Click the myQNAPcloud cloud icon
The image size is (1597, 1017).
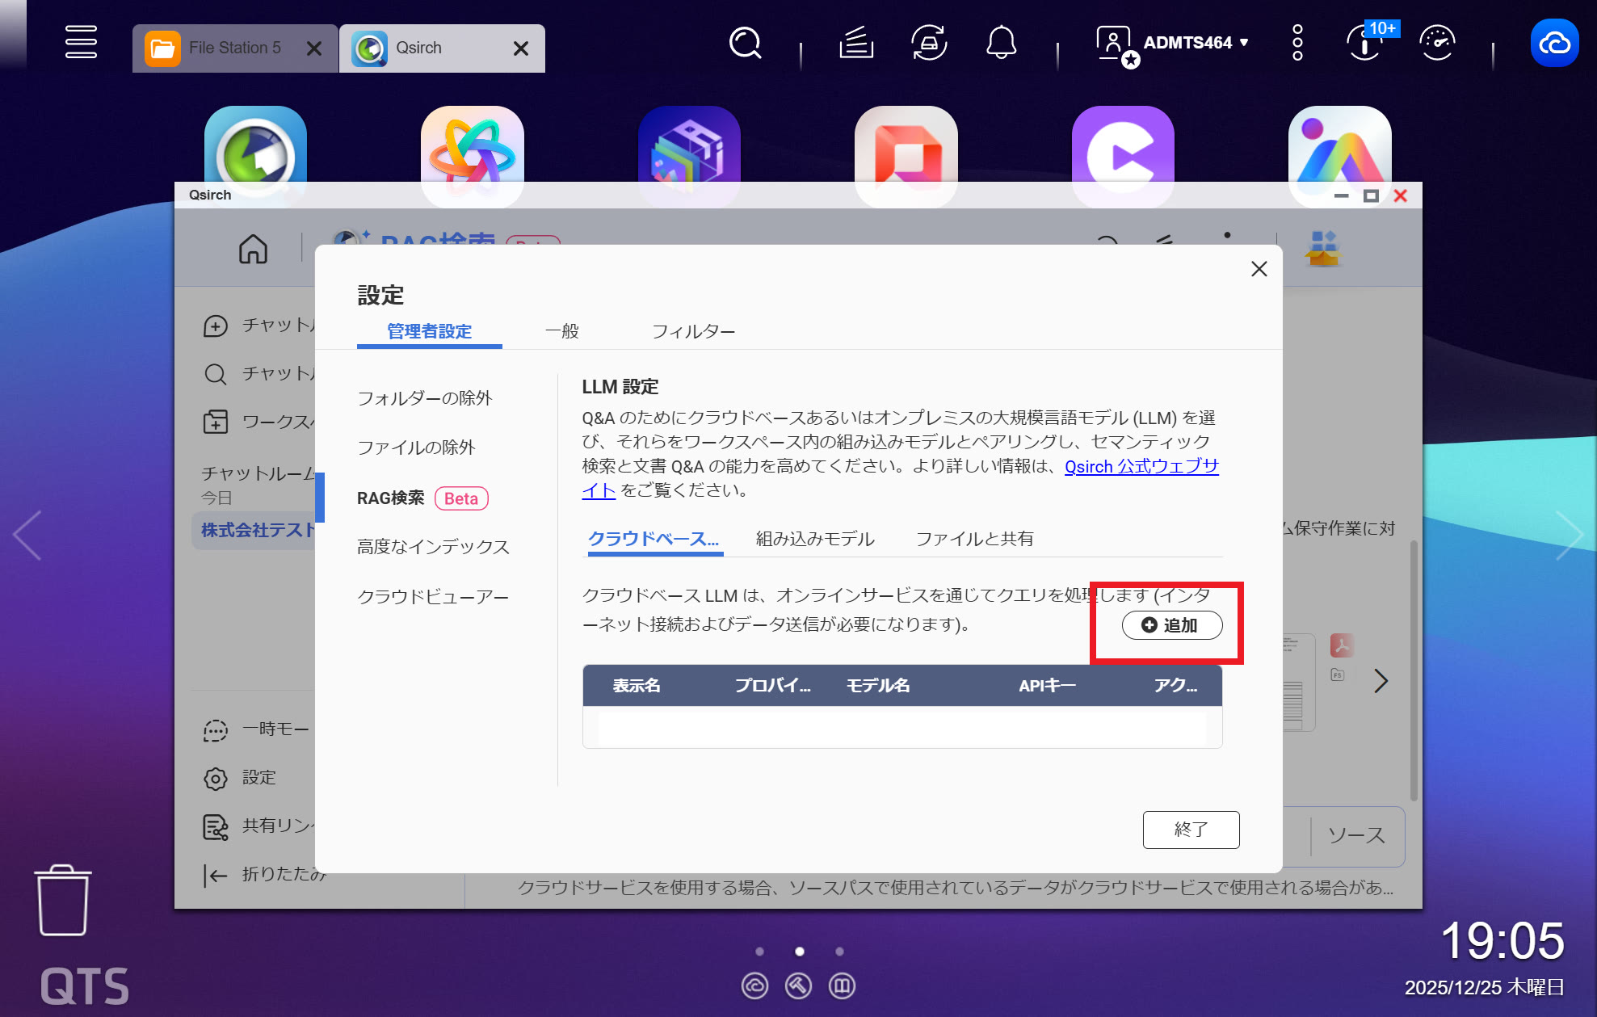(x=1554, y=42)
